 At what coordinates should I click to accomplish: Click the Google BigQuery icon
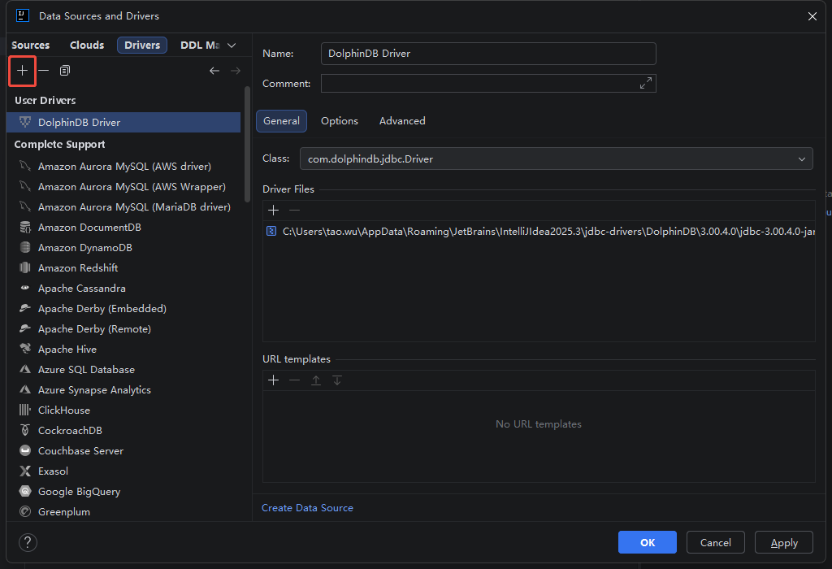coord(25,491)
